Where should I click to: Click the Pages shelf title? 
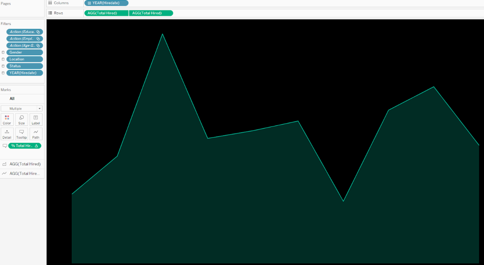point(6,4)
